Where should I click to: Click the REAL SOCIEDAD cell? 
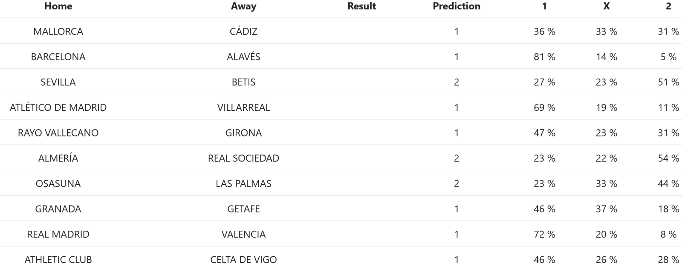point(243,158)
